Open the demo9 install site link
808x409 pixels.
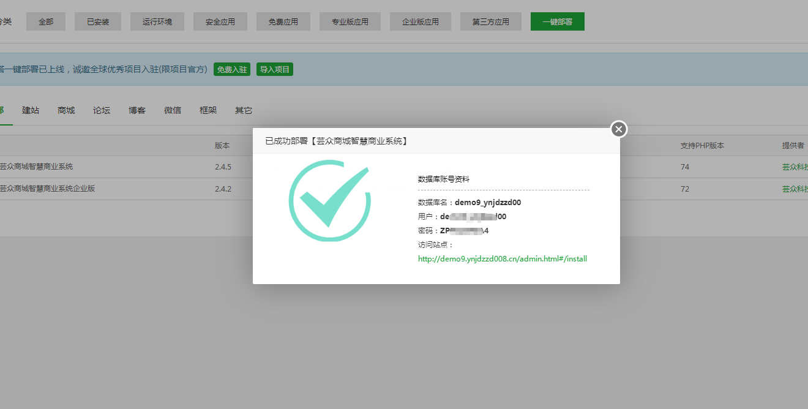pyautogui.click(x=503, y=259)
